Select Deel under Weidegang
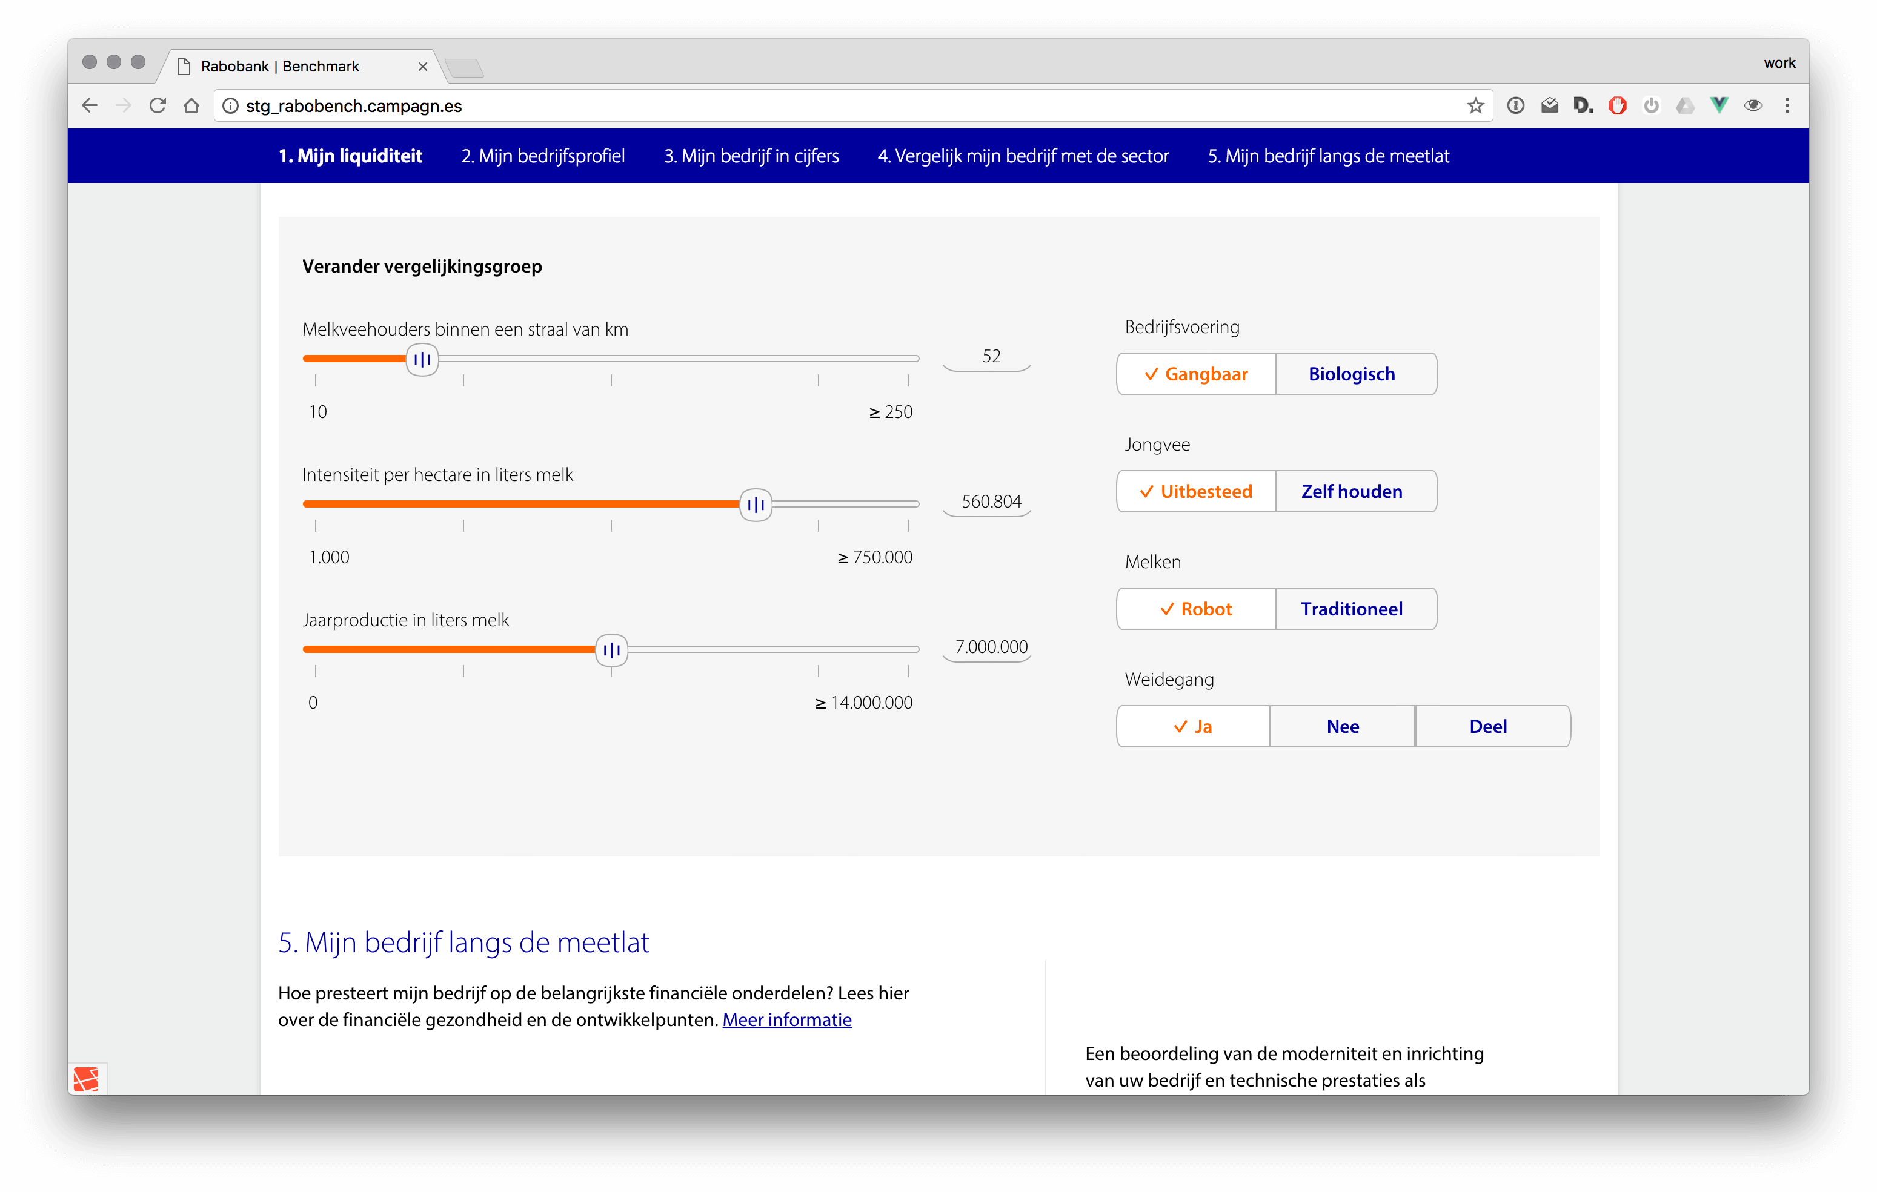This screenshot has height=1192, width=1877. tap(1488, 726)
